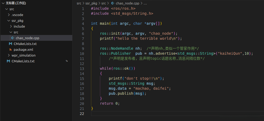The width and height of the screenshot is (264, 121).
Task: Click the M icon of CMakeLists.txt inside ssr_pkg
Action: point(11,44)
